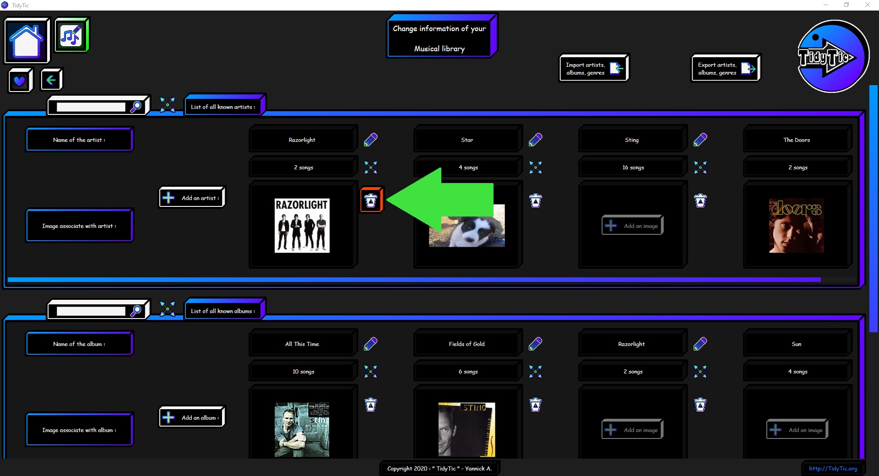
Task: Open the http://TidyTic.org link
Action: pyautogui.click(x=833, y=468)
